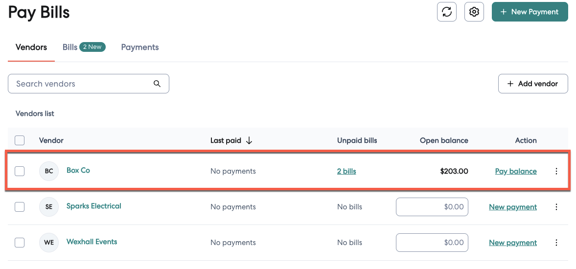
Task: Click the New Payment button
Action: point(530,12)
